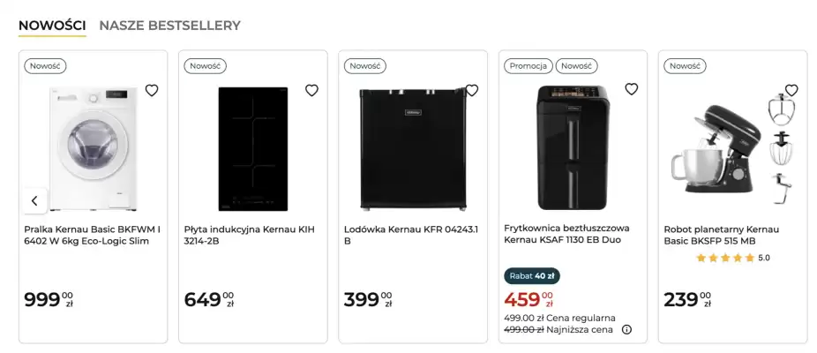Click the five-star rating on the mixer
The height and width of the screenshot is (353, 817).
click(x=725, y=258)
